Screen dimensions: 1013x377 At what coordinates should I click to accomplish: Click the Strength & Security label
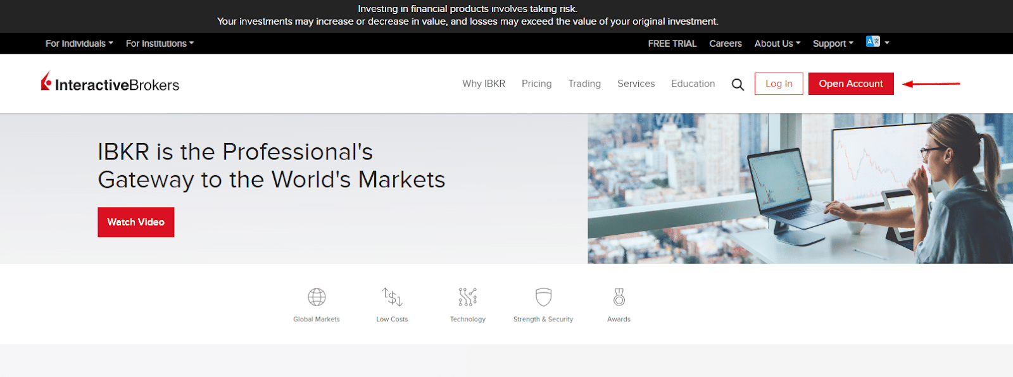tap(543, 319)
